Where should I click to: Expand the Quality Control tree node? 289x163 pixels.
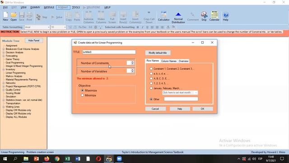[4, 90]
